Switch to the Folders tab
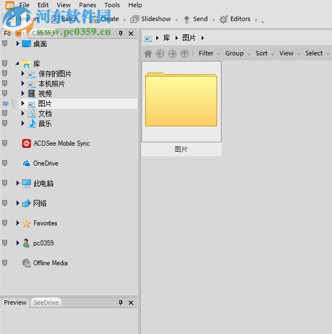Image resolution: width=332 pixels, height=334 pixels. (14, 33)
